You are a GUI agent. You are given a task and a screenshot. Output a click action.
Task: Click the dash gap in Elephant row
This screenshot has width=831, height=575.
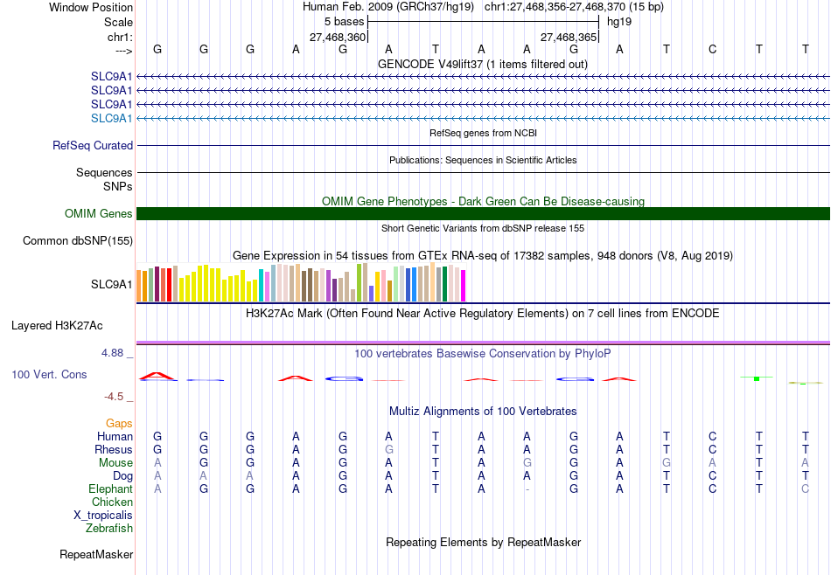pos(527,488)
